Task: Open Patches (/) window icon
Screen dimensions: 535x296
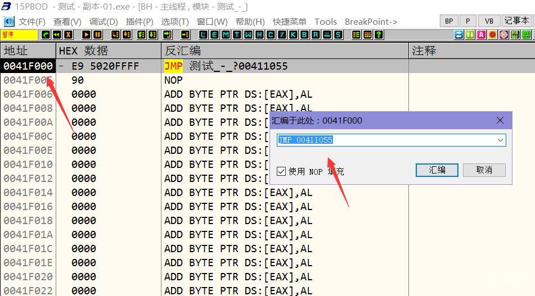Action: pos(282,35)
